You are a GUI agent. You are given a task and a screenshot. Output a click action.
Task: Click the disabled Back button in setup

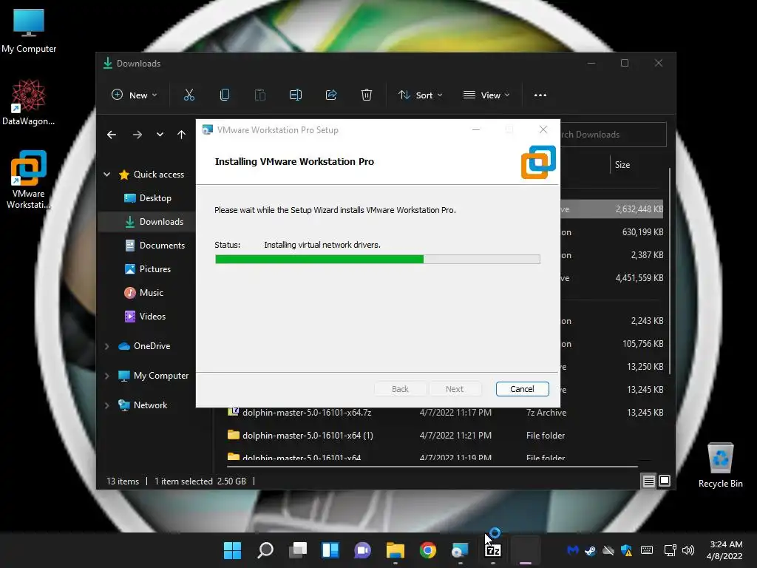click(x=400, y=389)
